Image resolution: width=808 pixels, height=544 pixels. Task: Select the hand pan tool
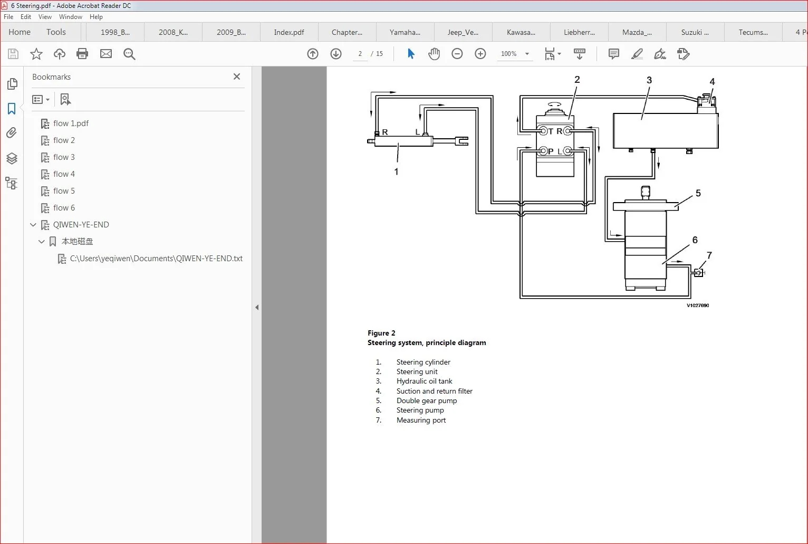coord(434,54)
